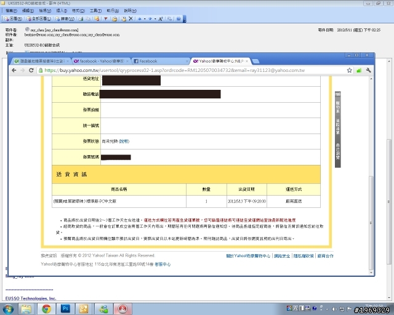This screenshot has height=315, width=394.
Task: Bookmark page with the star icon
Action: click(x=349, y=70)
